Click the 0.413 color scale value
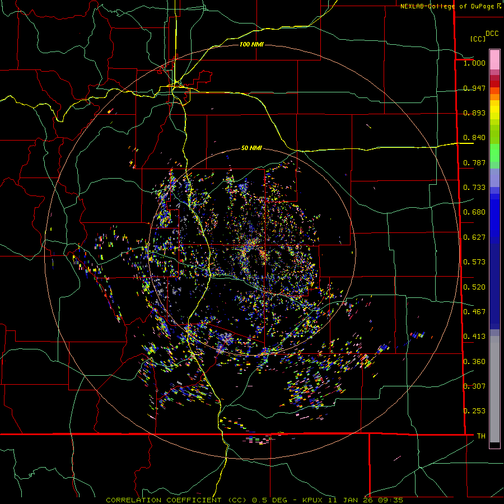Viewport: 504px width, 504px height. click(474, 337)
